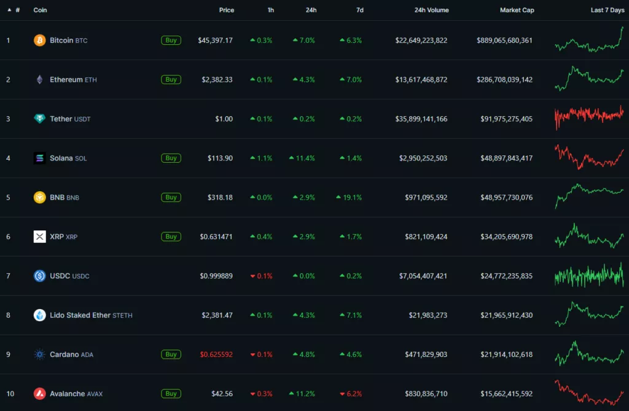Sort by the Market Cap column header
The width and height of the screenshot is (629, 411).
tap(517, 10)
